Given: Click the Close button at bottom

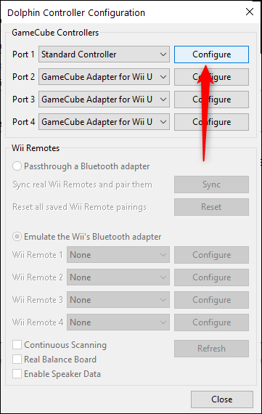Looking at the screenshot, I should pos(222,399).
